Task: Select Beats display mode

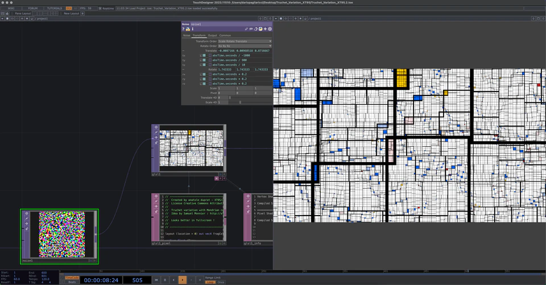Action: tap(72, 282)
